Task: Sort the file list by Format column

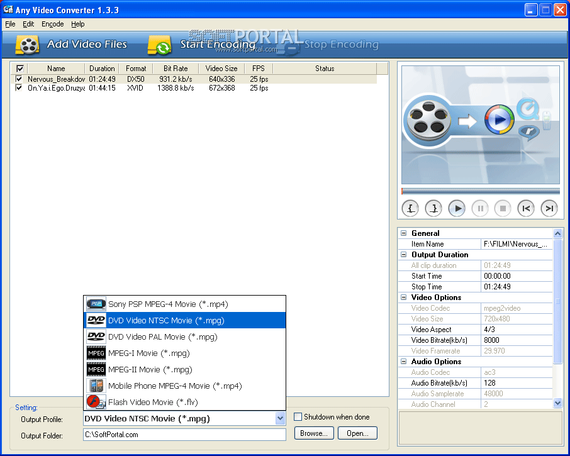Action: (x=136, y=69)
